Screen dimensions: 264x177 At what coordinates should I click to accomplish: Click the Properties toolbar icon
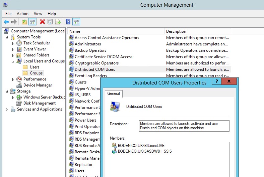tap(50, 22)
